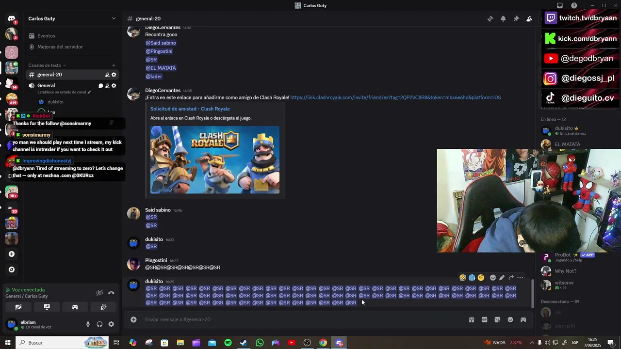Start an activity with gamepad button

click(x=75, y=307)
